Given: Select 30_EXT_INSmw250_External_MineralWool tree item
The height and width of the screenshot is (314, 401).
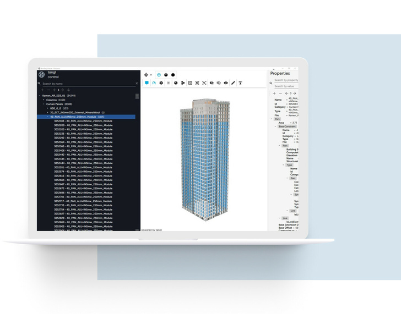Looking at the screenshot, I should [75, 112].
